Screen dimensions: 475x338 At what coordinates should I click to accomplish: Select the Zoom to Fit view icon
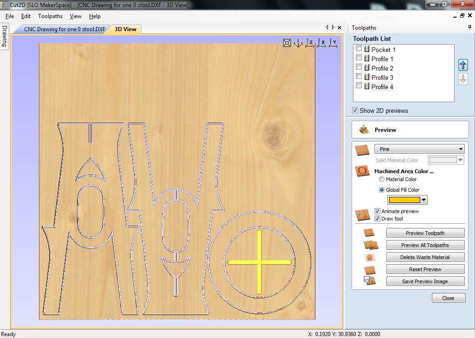[x=286, y=43]
